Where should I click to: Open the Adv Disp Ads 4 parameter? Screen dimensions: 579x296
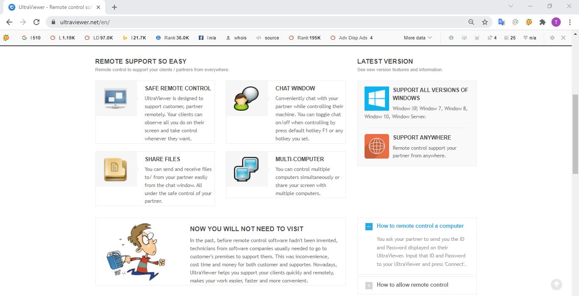coord(351,38)
